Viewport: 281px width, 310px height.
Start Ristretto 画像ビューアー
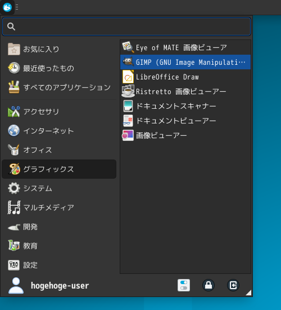pyautogui.click(x=185, y=91)
